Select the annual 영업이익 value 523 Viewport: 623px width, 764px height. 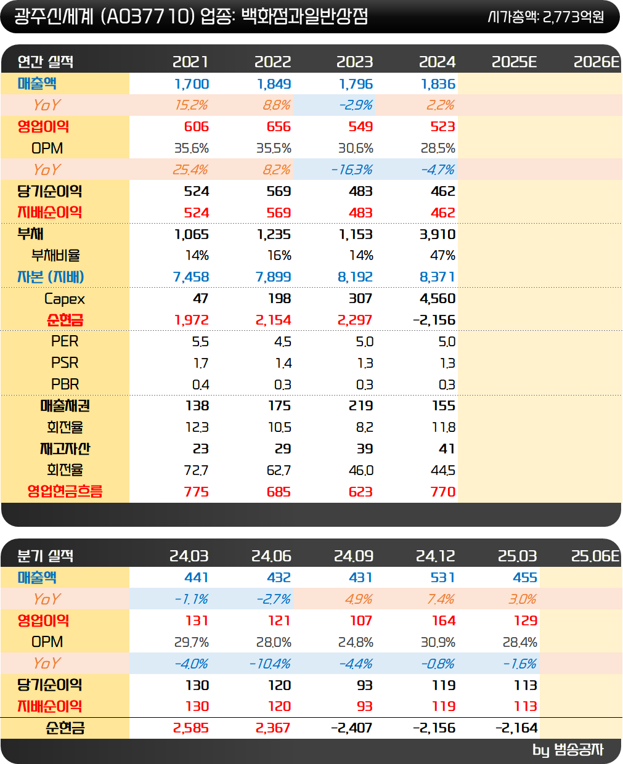[x=443, y=126]
